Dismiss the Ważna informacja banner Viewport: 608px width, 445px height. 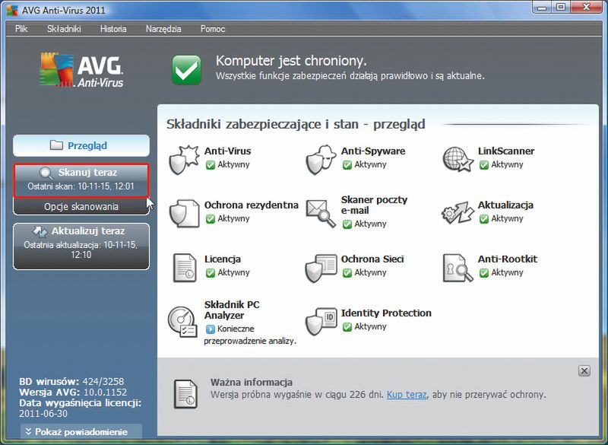click(584, 372)
